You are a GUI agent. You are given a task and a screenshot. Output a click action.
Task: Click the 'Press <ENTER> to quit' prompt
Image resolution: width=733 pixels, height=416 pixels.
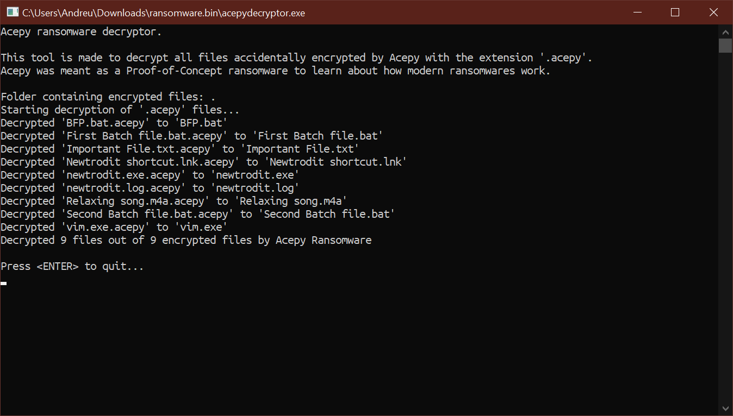72,266
